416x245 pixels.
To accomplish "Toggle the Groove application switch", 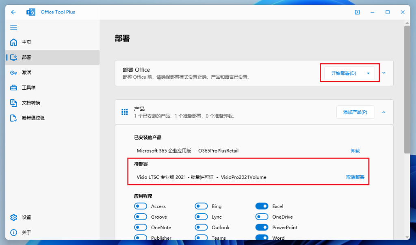I will point(140,217).
